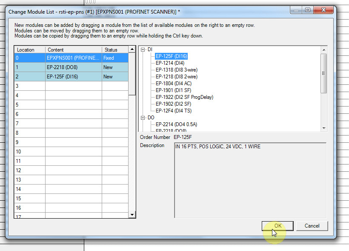349x251 pixels.
Task: Select EP-1214 (DI4) module
Action: click(x=170, y=63)
